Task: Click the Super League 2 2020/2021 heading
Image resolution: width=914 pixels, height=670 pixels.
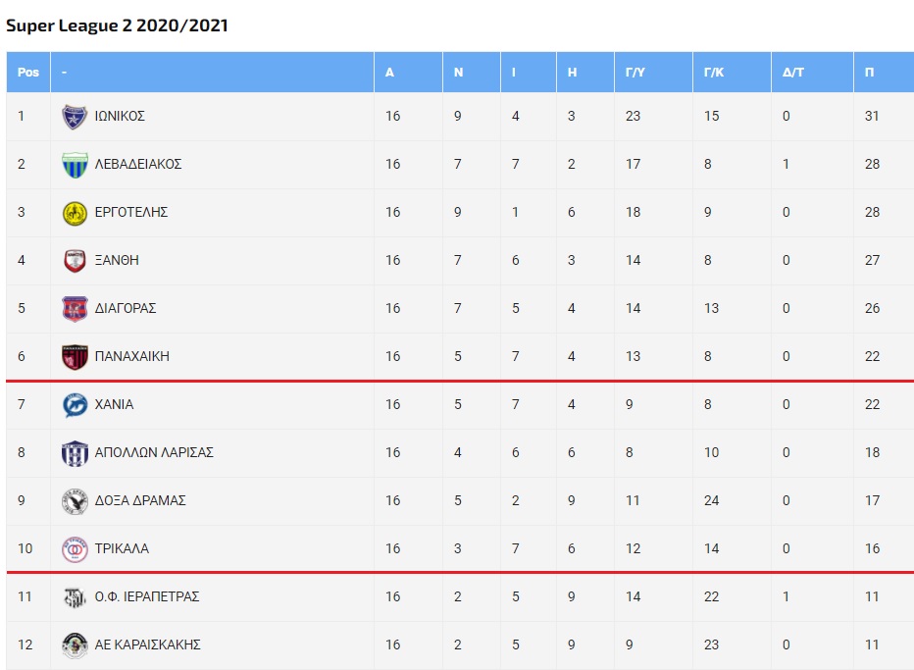Action: 117,26
